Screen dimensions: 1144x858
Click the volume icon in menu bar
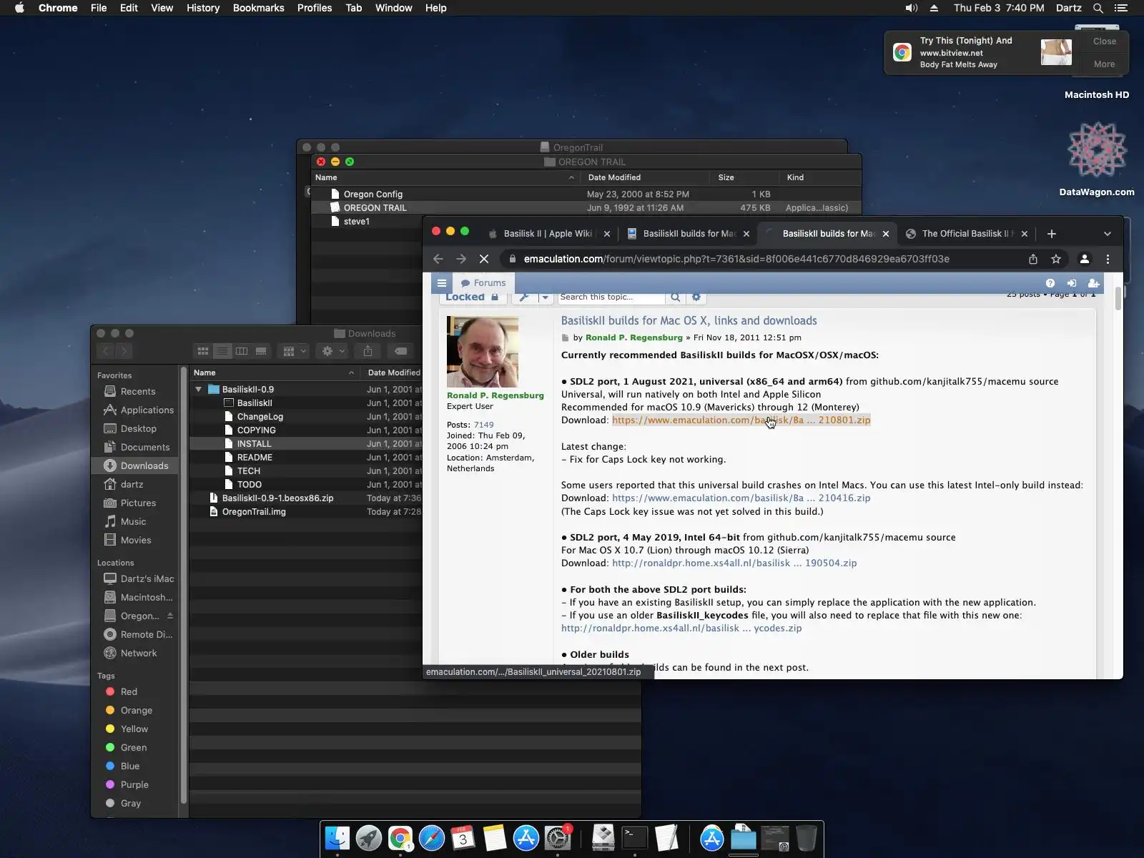[x=912, y=8]
